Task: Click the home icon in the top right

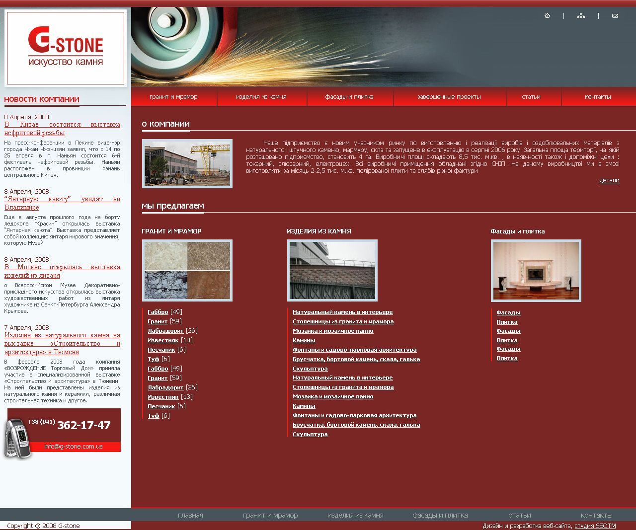Action: 548,16
